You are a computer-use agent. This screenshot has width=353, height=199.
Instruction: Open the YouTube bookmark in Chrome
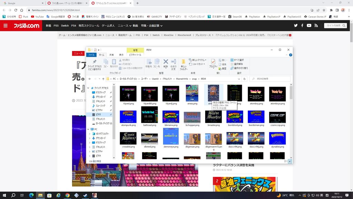(37, 17)
